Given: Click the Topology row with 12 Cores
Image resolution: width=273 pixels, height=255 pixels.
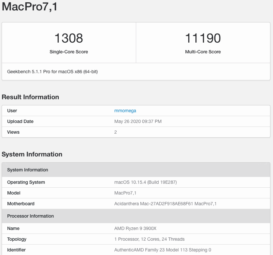Looking at the screenshot, I should 136,239.
